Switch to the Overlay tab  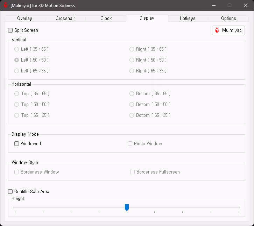point(24,18)
